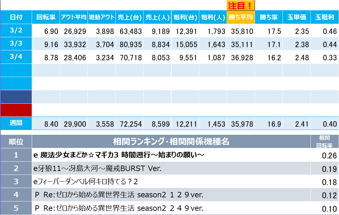Select the Re:ゼロ season2 129ver. entry

tap(119, 195)
